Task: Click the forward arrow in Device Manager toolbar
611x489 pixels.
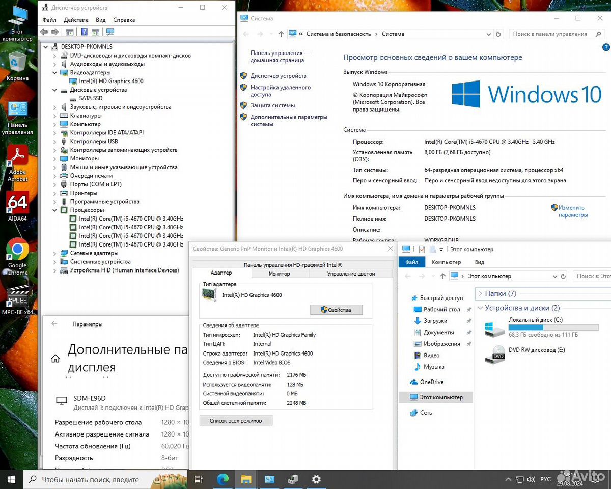Action: tap(55, 32)
